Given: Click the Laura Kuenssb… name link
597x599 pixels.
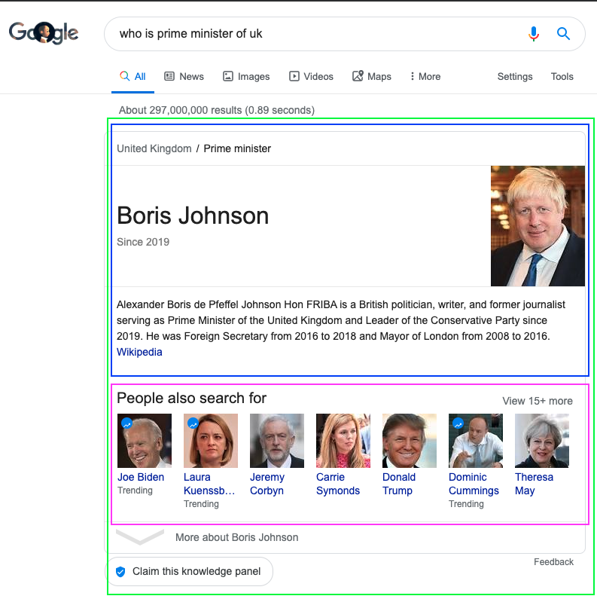Looking at the screenshot, I should pyautogui.click(x=209, y=484).
